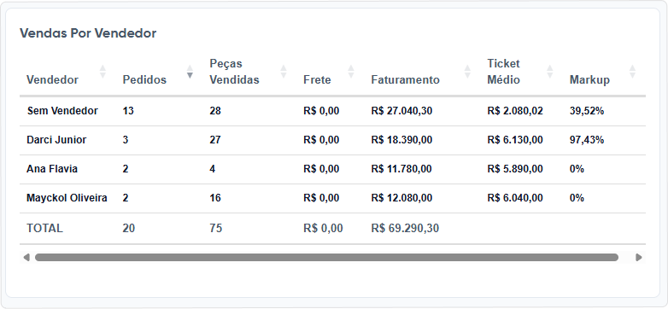Sort by Peças Vendidas arrow icon
668x309 pixels.
click(284, 72)
